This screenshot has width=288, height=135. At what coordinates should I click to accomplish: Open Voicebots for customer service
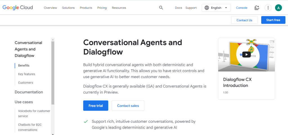[x=34, y=113]
